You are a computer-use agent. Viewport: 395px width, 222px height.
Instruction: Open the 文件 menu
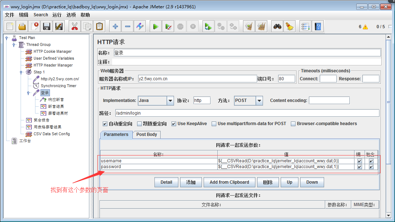pyautogui.click(x=9, y=15)
